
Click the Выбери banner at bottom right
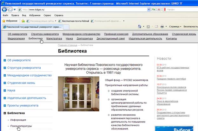click(x=174, y=128)
